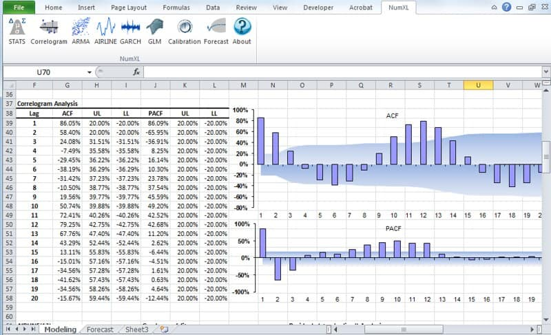Click the GLM model icon
551x335 pixels.
[155, 32]
